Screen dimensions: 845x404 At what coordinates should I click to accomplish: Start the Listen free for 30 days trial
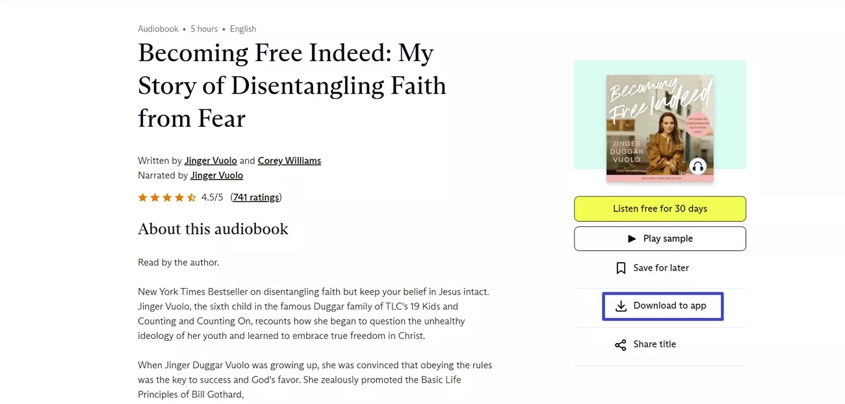pyautogui.click(x=660, y=209)
